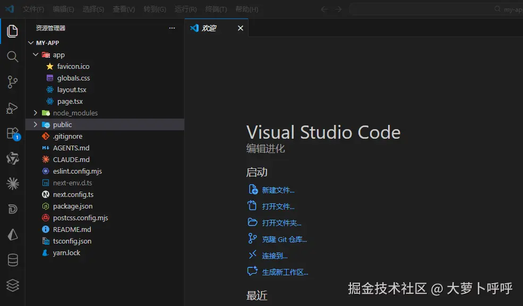Collapse the MY-APP root folder
The height and width of the screenshot is (306, 523).
(x=31, y=43)
